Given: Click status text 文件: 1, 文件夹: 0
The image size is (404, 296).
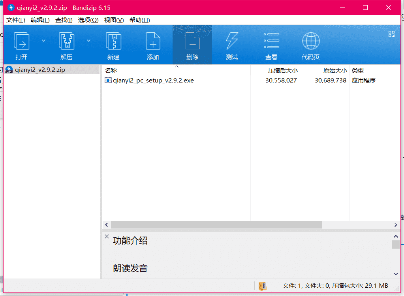Looking at the screenshot, I should (306, 286).
